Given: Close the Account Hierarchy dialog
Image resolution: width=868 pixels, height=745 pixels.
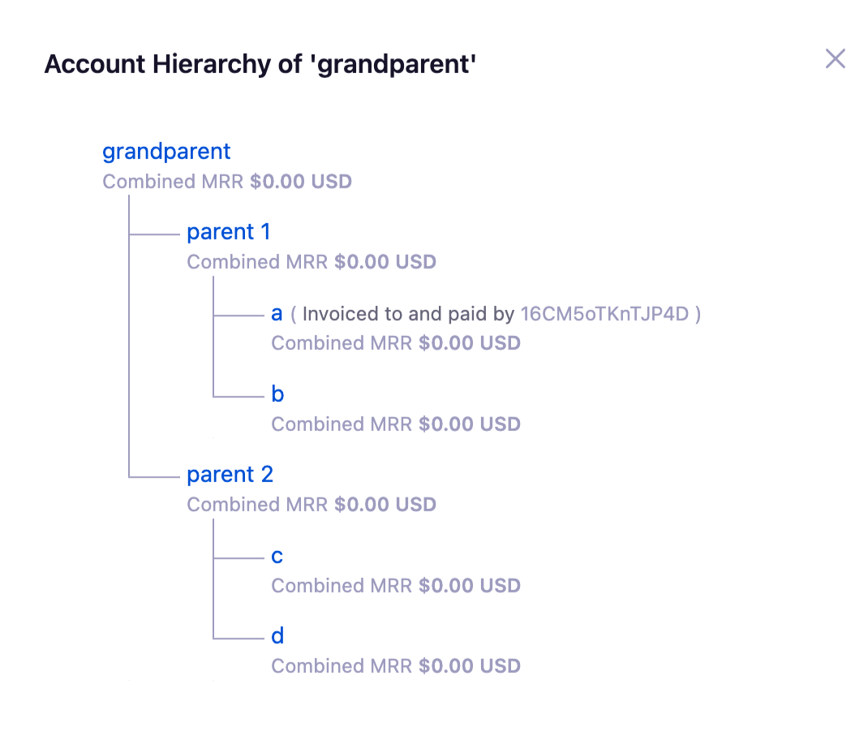Looking at the screenshot, I should click(835, 58).
